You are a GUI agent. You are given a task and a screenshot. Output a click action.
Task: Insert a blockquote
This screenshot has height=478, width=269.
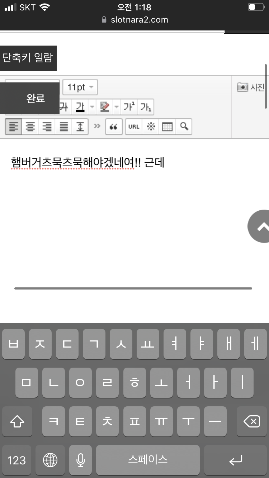point(114,127)
